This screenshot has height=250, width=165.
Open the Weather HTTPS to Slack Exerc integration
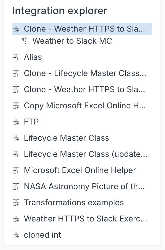[x=85, y=219]
